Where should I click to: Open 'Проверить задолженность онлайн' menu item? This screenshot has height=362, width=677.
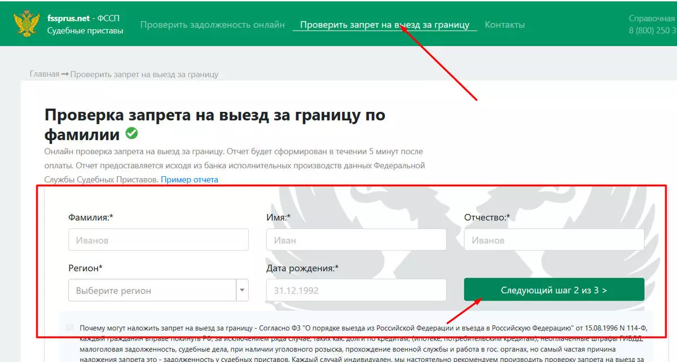[x=212, y=25]
